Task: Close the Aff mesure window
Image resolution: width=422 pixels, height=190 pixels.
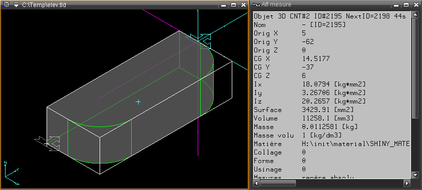Action: click(416, 5)
